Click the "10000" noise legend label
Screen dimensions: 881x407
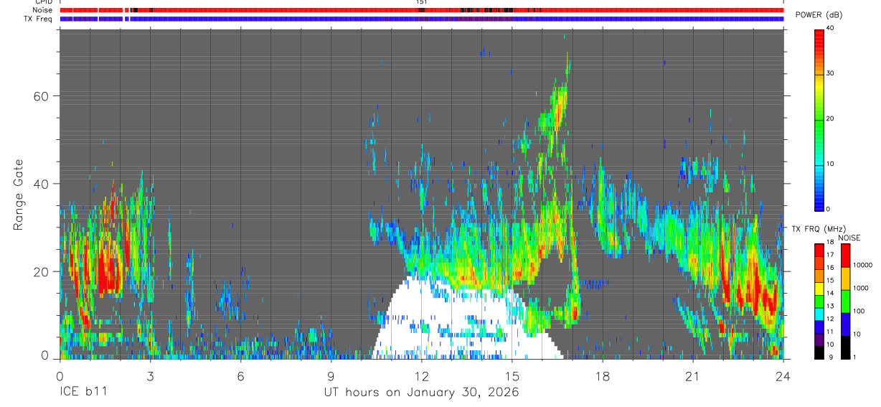pos(864,265)
